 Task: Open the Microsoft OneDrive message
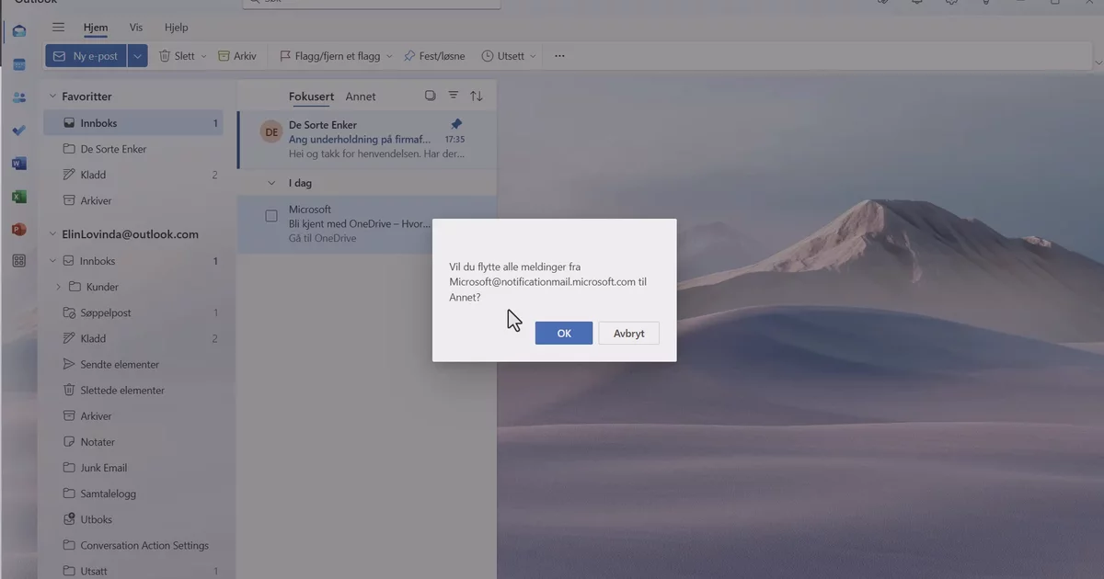[x=367, y=223]
